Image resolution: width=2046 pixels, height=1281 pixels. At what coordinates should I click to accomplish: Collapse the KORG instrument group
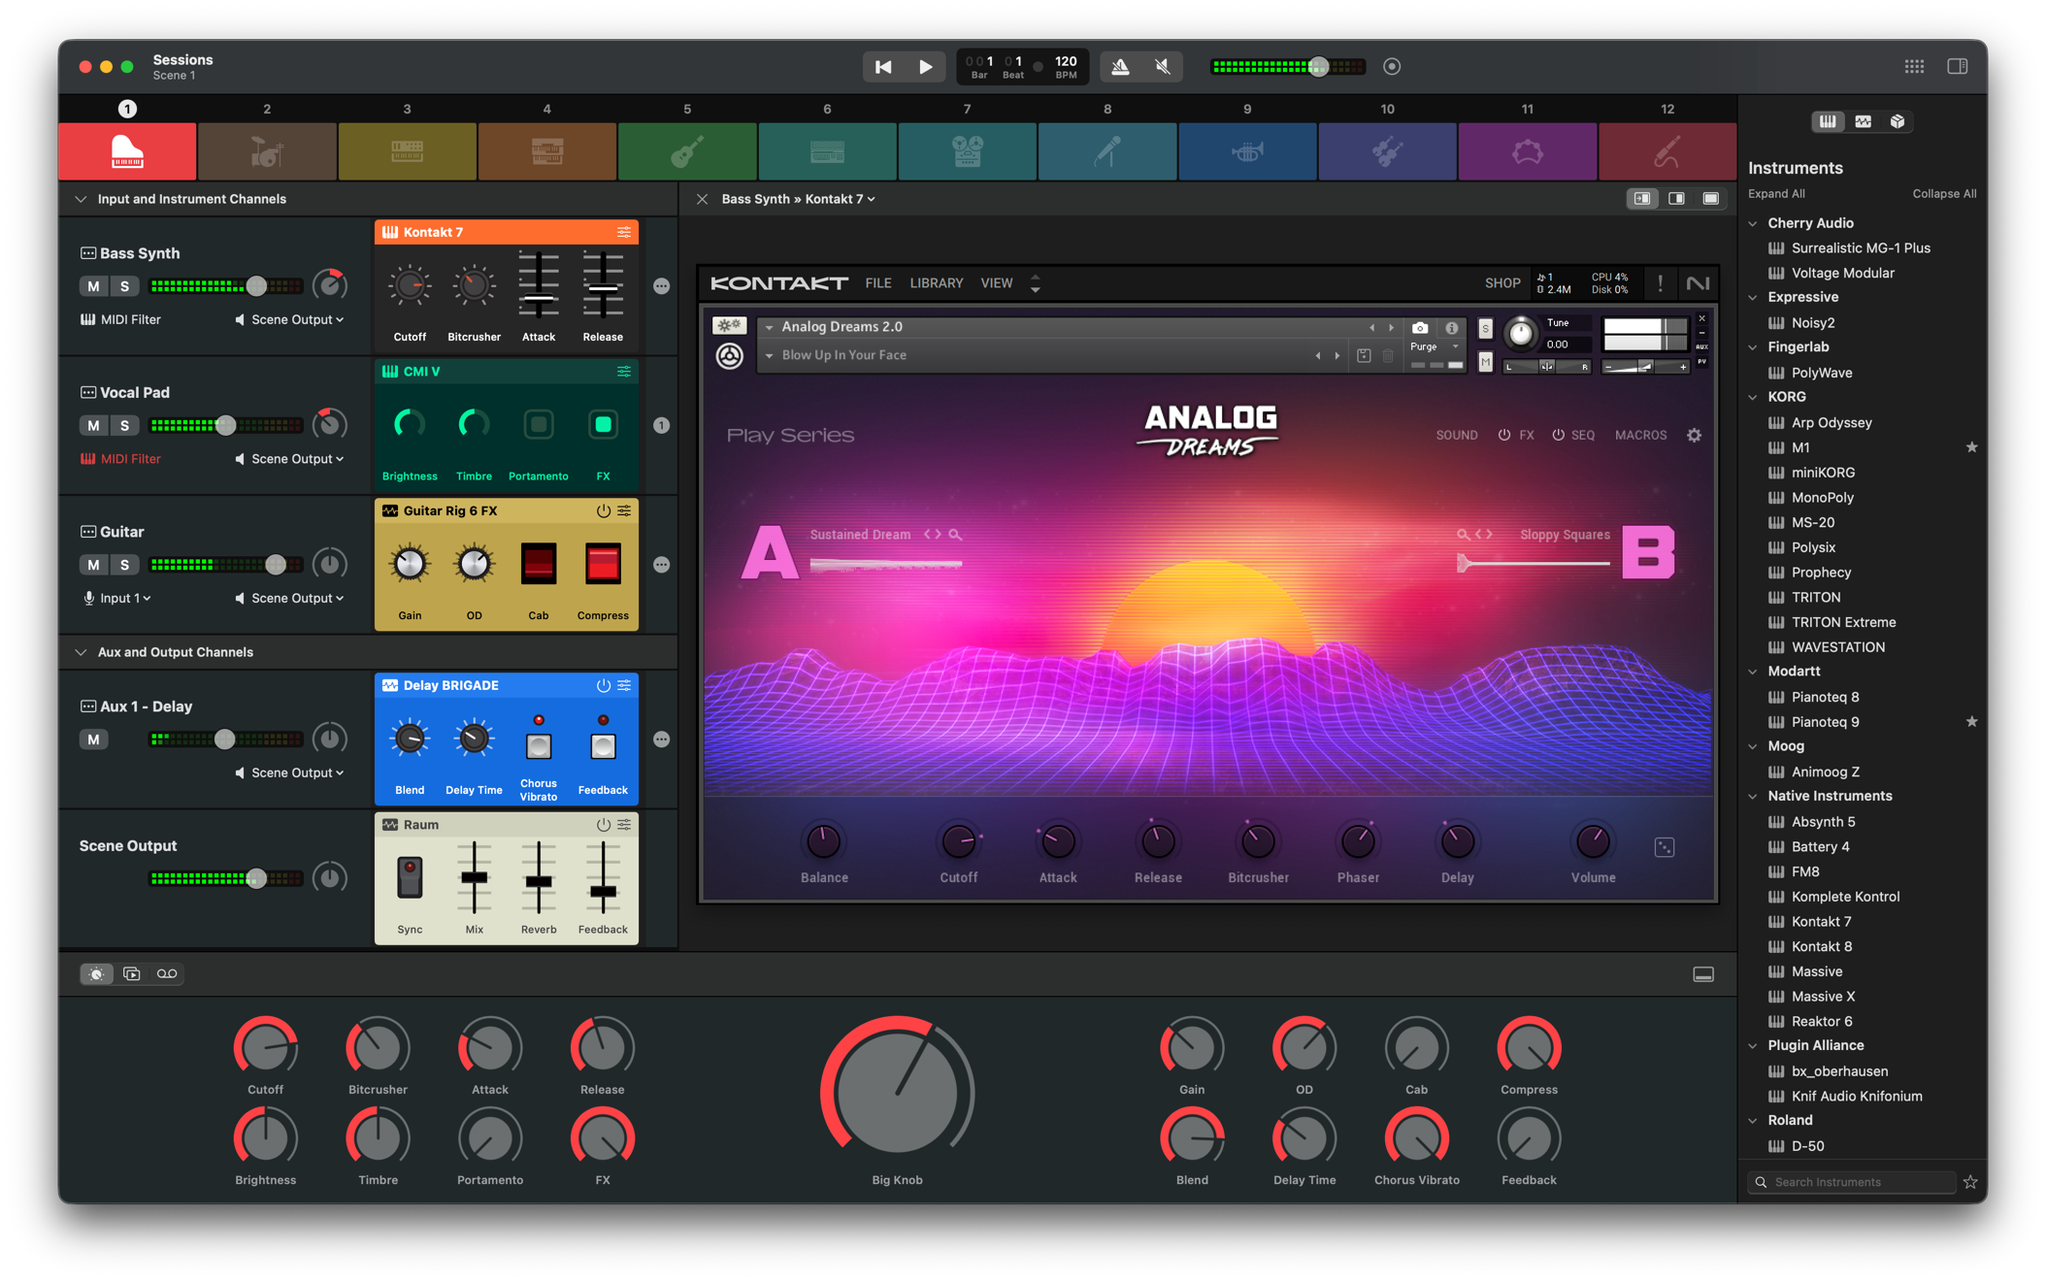pyautogui.click(x=1753, y=397)
